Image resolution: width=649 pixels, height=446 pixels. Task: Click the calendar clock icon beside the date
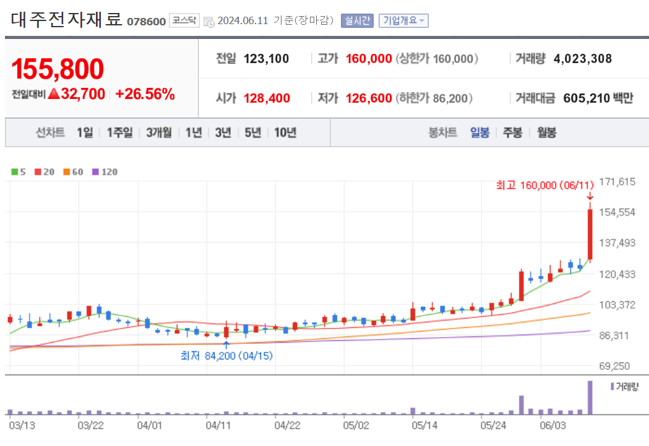[209, 22]
